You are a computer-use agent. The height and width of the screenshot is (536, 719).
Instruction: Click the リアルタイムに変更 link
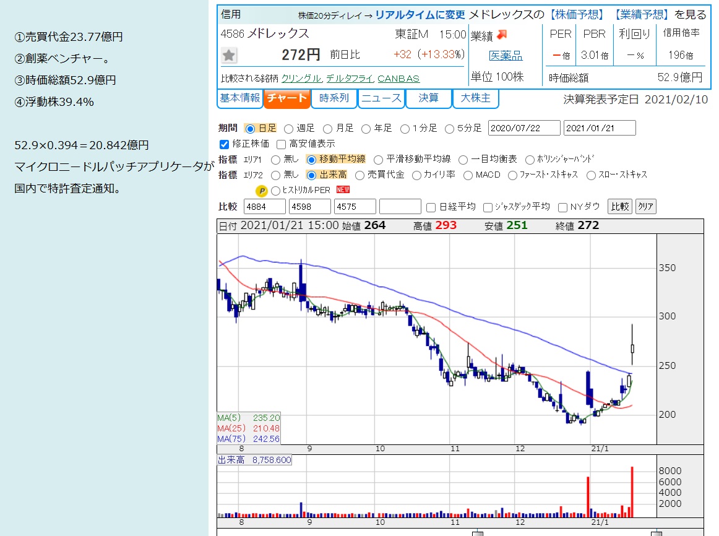pos(420,15)
